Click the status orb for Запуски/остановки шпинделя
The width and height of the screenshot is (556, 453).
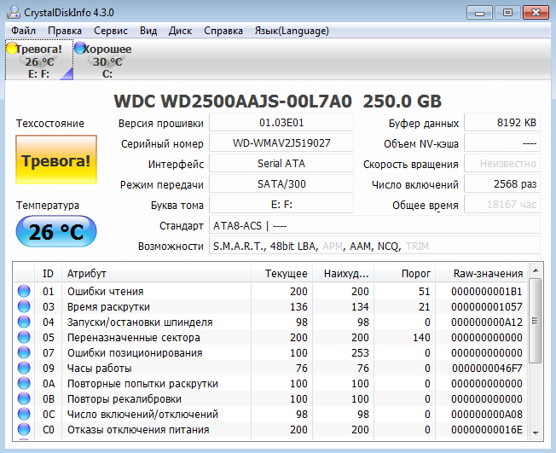(x=24, y=322)
